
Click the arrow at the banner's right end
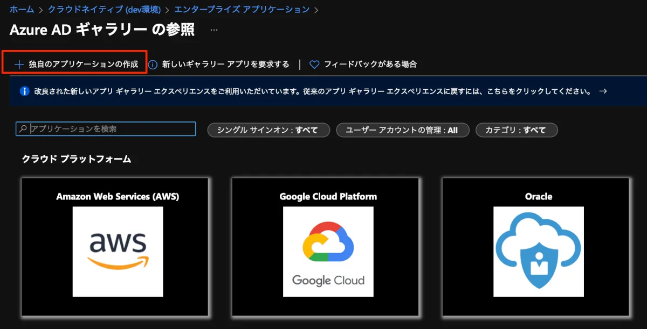[x=603, y=91]
